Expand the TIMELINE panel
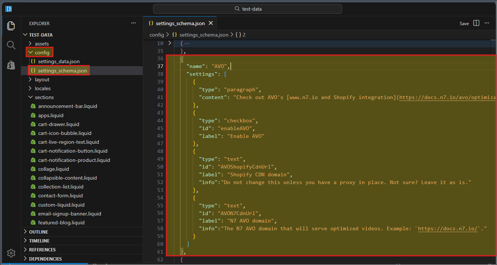This screenshot has height=265, width=497. pos(82,241)
